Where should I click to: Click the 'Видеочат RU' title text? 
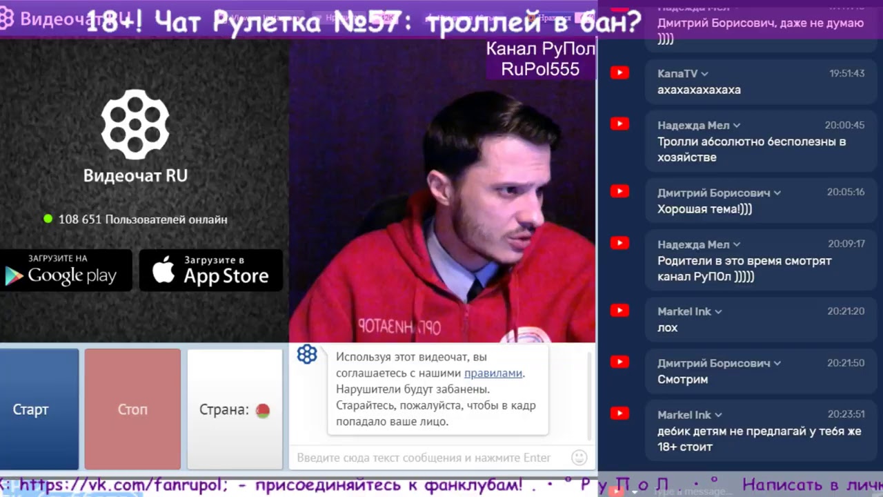(135, 175)
